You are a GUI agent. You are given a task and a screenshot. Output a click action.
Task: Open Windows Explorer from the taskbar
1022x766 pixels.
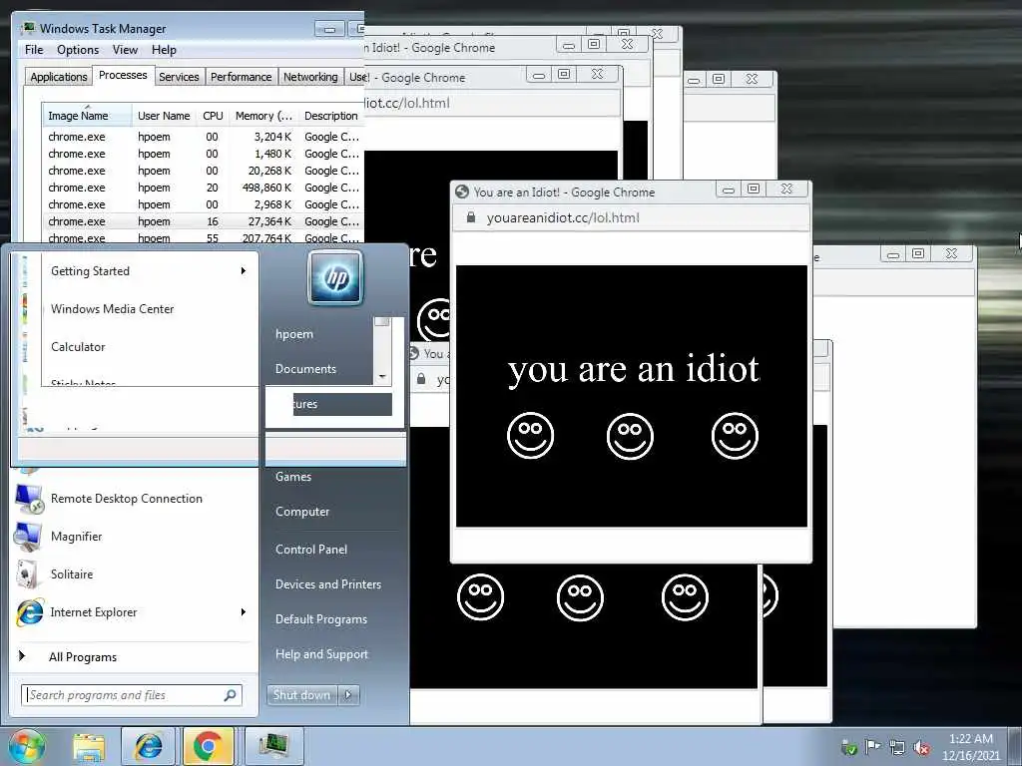click(x=89, y=746)
